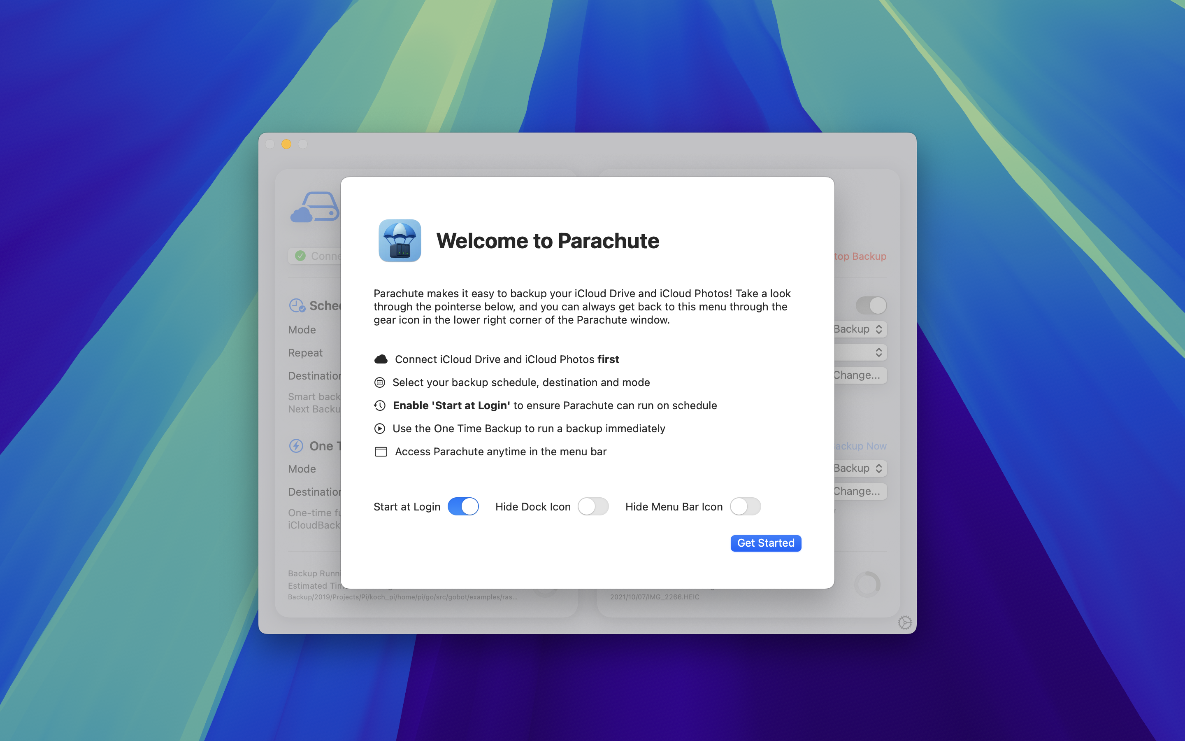Viewport: 1185px width, 741px height.
Task: Click the Stop Backup button
Action: (x=860, y=256)
